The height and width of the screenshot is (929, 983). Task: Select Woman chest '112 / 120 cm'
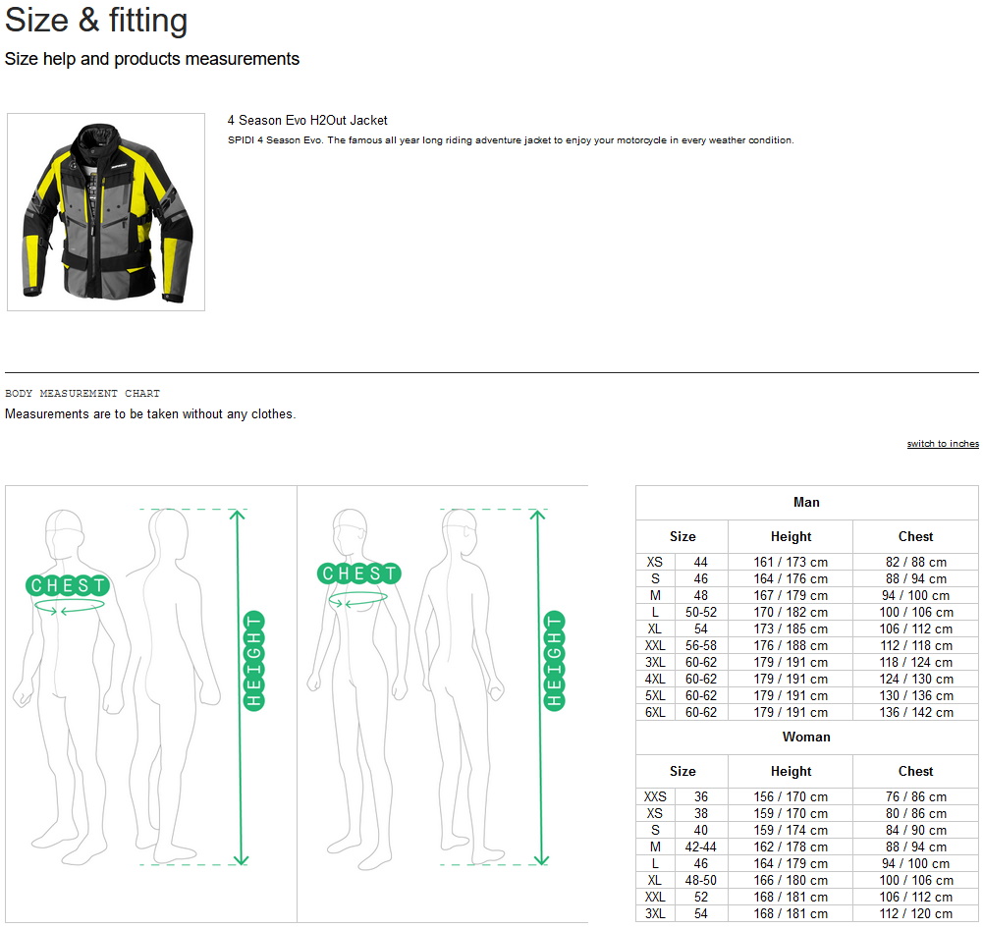[x=916, y=914]
